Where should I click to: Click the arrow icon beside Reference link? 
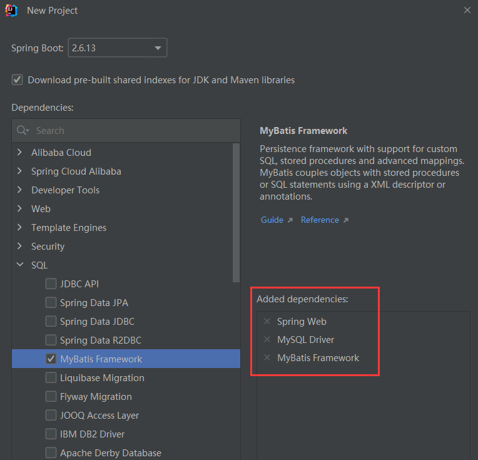pos(346,220)
